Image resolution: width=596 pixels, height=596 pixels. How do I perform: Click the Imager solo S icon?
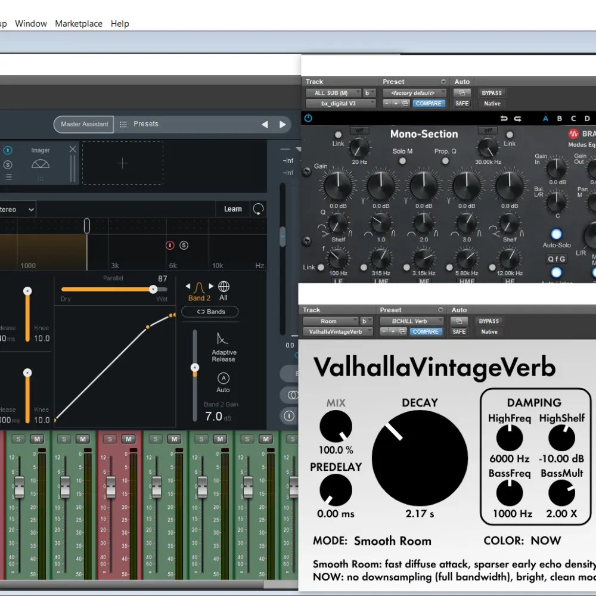click(8, 164)
